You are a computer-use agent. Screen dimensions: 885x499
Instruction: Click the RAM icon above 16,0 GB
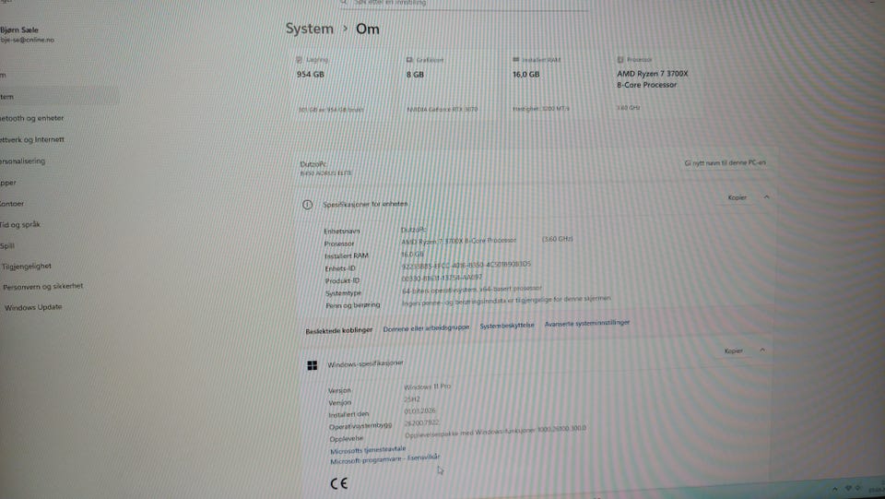coord(515,59)
